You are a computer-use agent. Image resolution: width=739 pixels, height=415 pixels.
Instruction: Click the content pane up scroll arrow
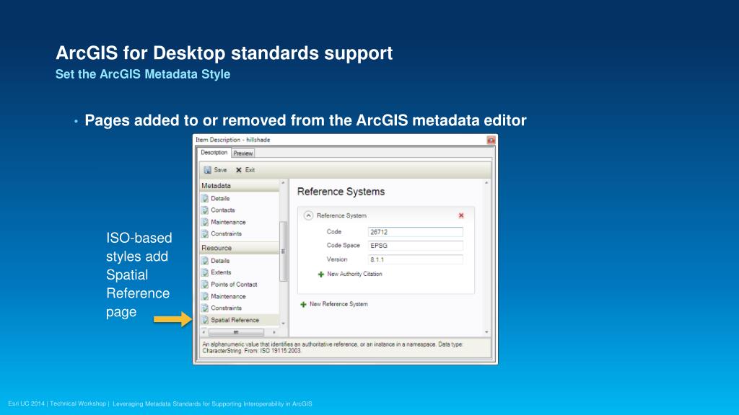pyautogui.click(x=486, y=182)
